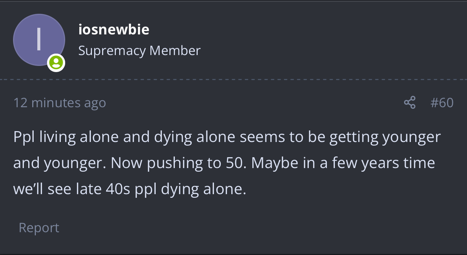Report this post
467x255 pixels.
click(x=39, y=227)
